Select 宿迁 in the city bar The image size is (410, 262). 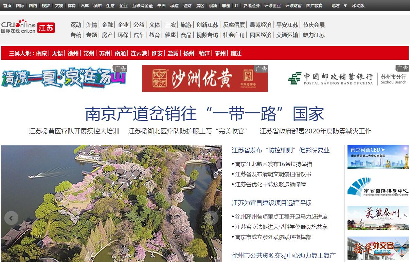tap(236, 53)
